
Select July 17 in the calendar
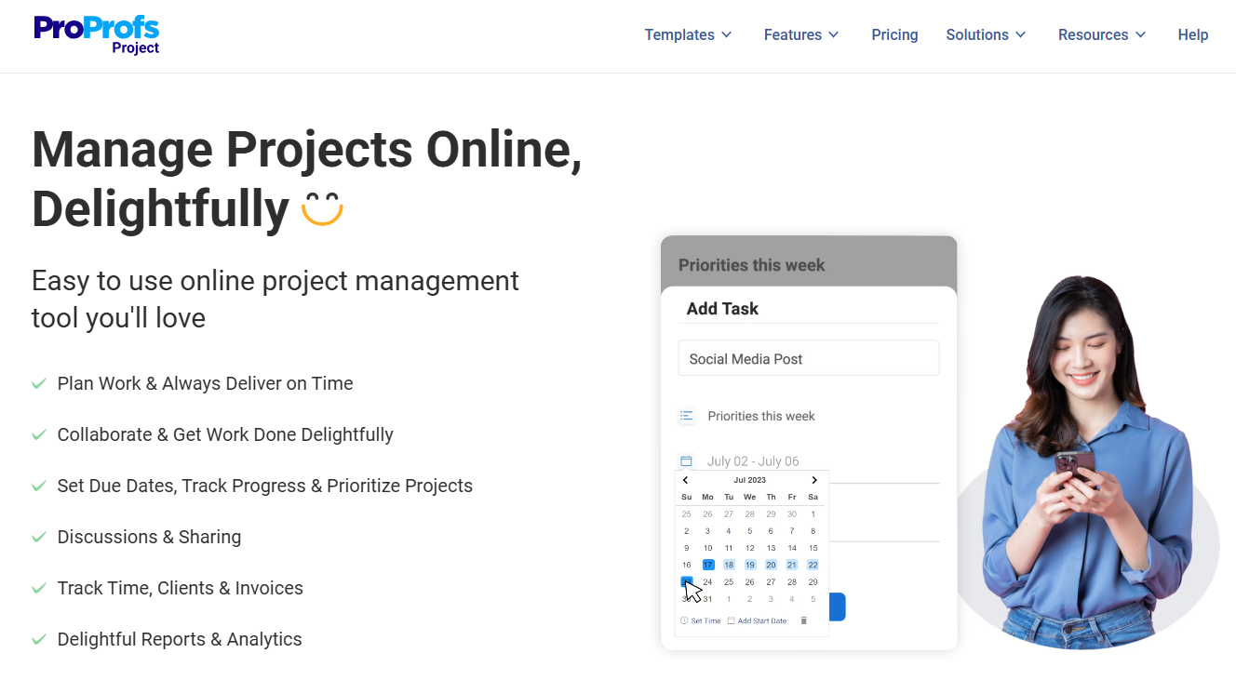(x=707, y=565)
